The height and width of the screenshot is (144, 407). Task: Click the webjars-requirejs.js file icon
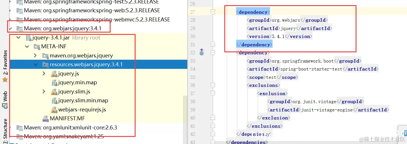[x=54, y=110]
